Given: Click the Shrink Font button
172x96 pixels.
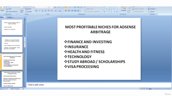Looking at the screenshot, I should (58, 7).
